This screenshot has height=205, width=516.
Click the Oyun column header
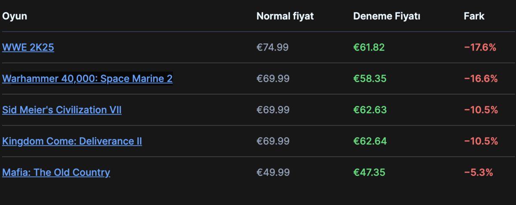tap(15, 16)
